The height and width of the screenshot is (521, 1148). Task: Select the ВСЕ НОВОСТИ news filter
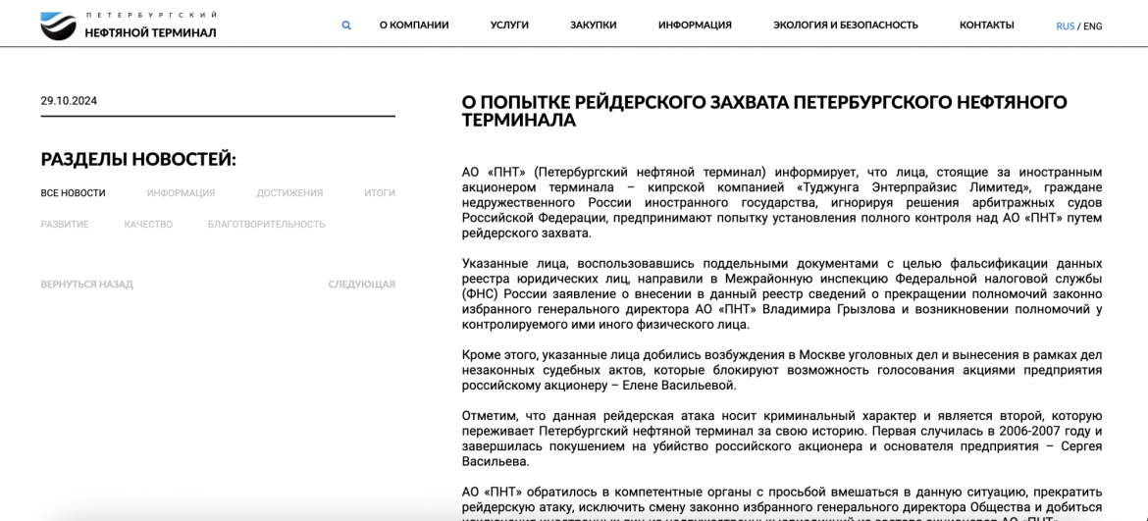click(x=73, y=193)
